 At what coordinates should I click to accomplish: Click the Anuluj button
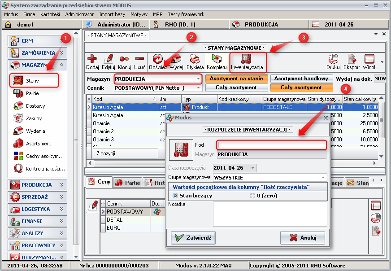tap(302, 237)
